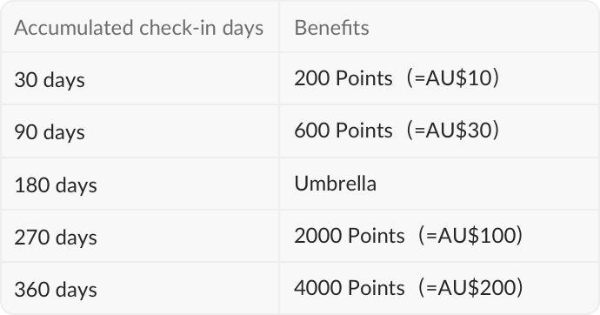Image resolution: width=600 pixels, height=315 pixels.
Task: Select the '270 days' cell
Action: tap(140, 236)
